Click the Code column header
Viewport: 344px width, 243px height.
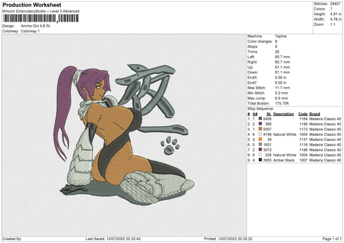(x=303, y=114)
